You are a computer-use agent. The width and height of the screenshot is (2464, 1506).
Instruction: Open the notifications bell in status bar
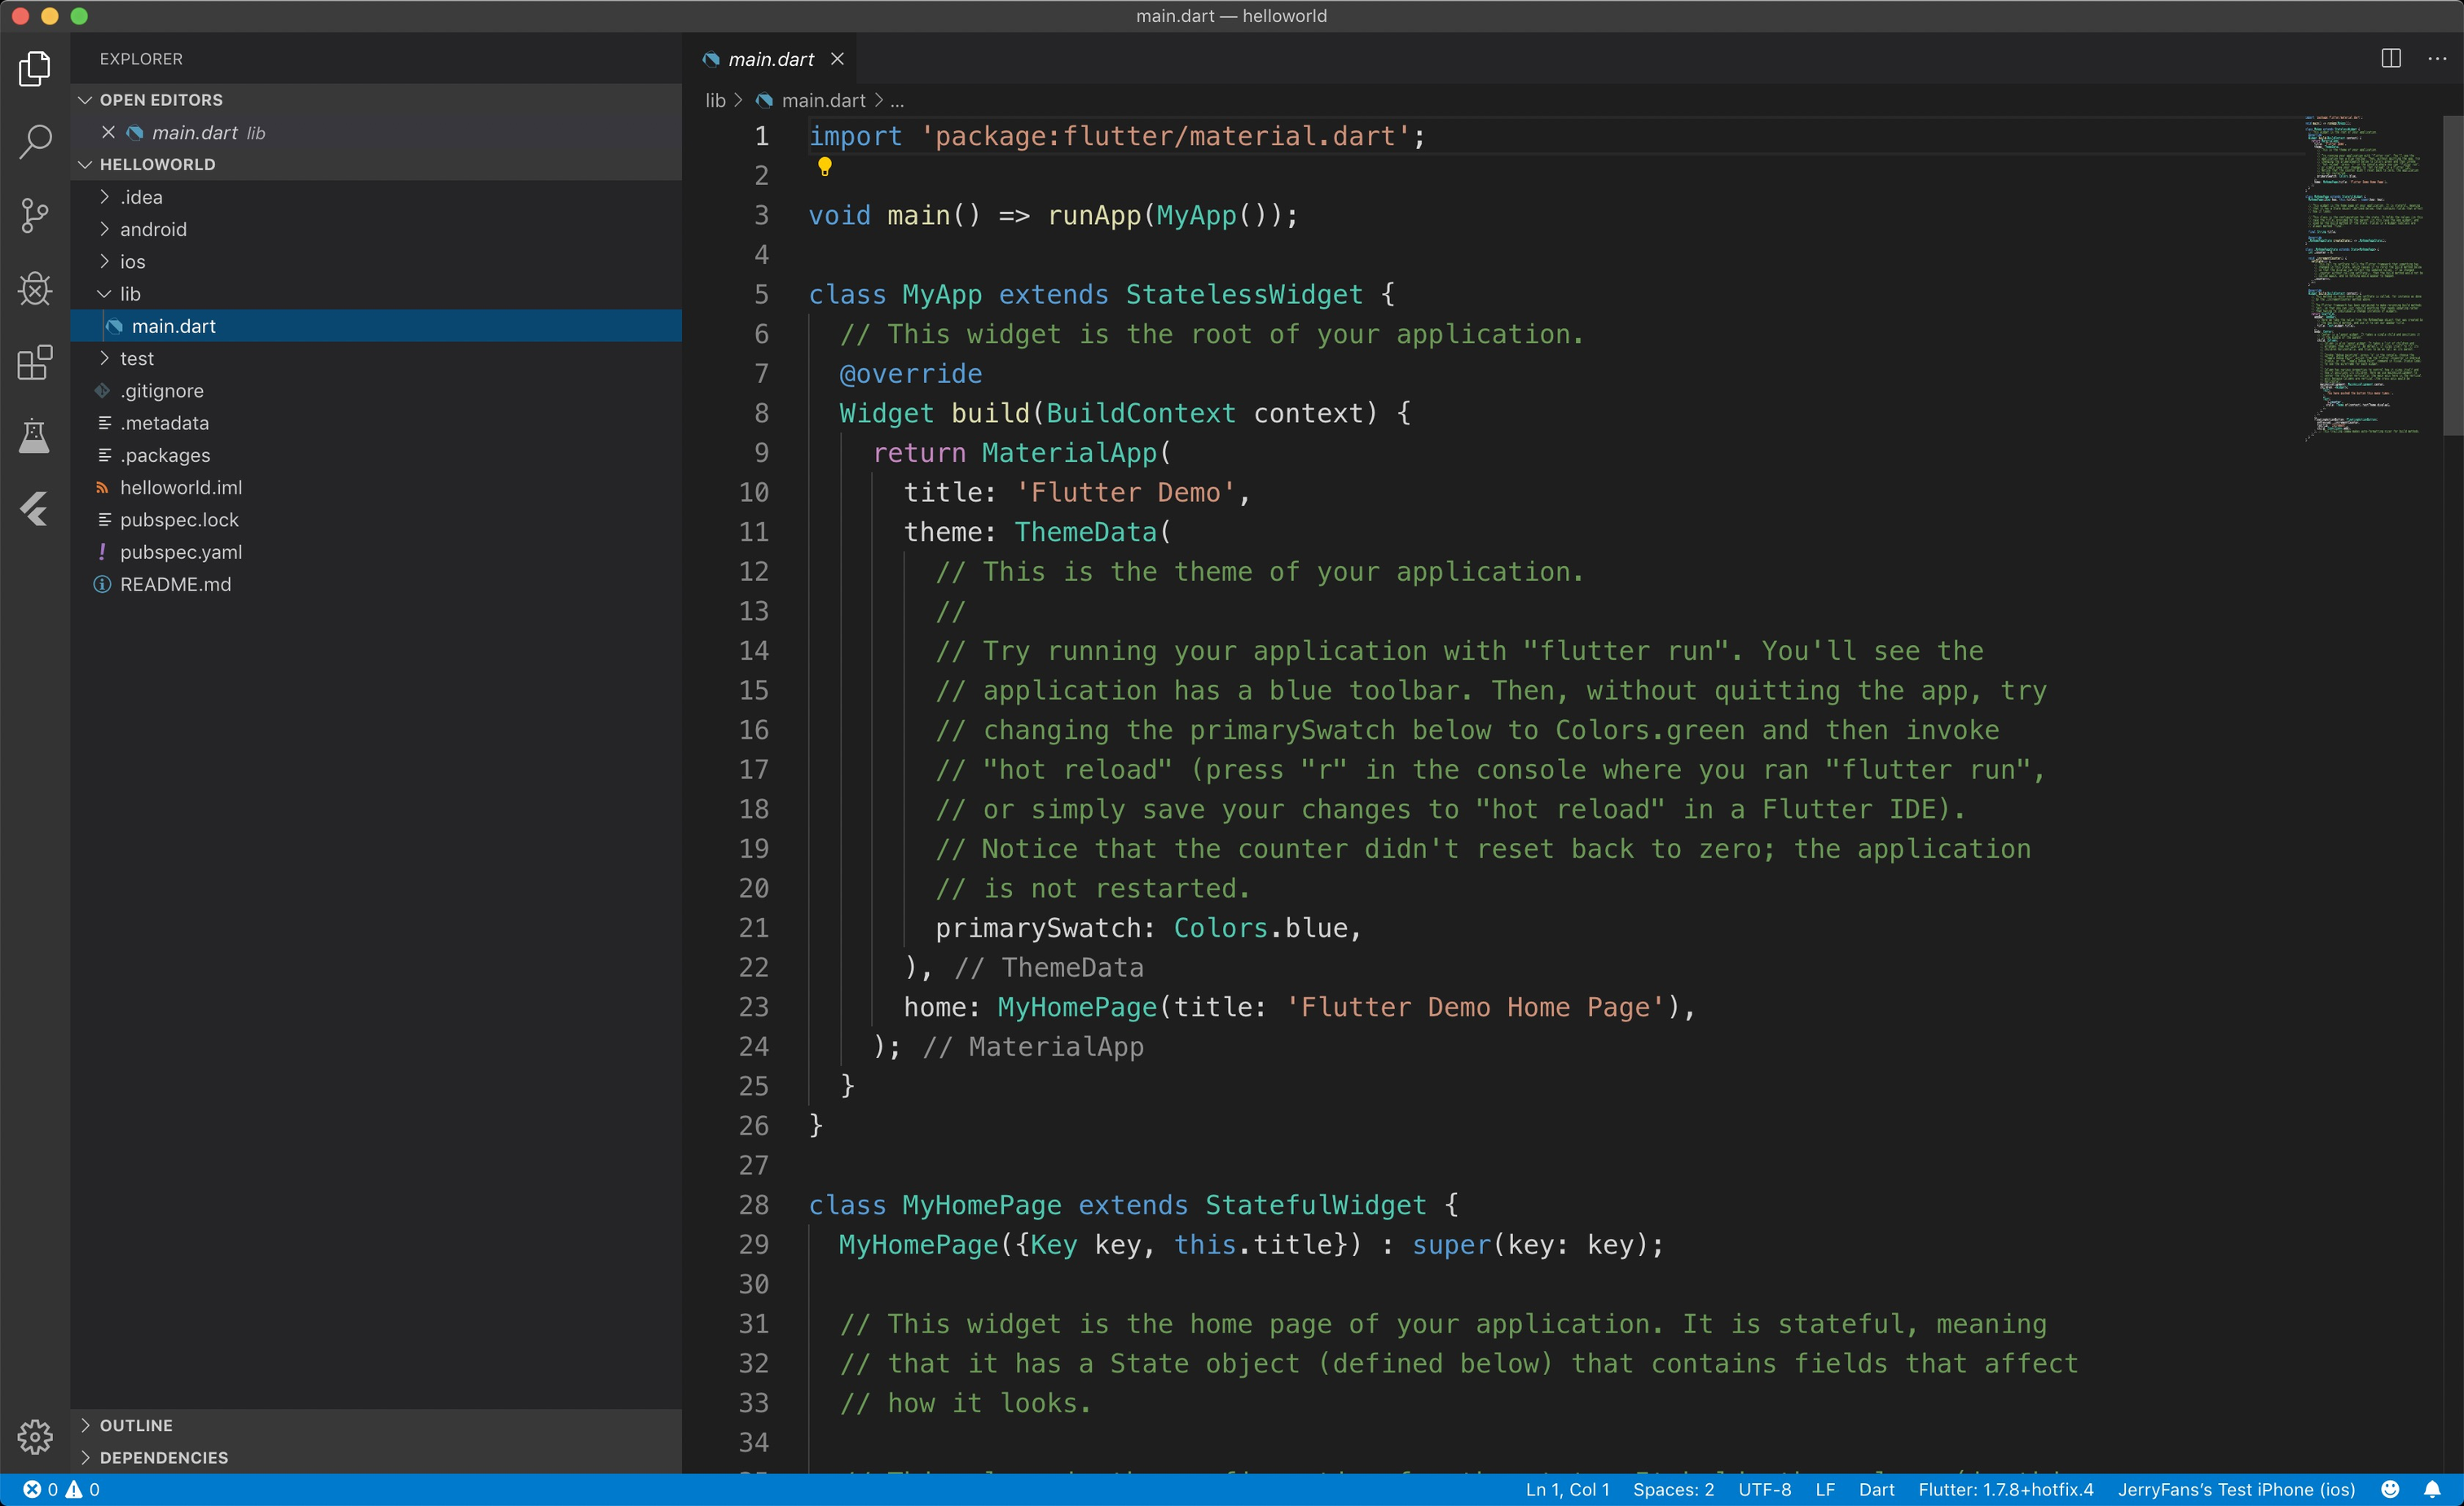coord(2432,1489)
